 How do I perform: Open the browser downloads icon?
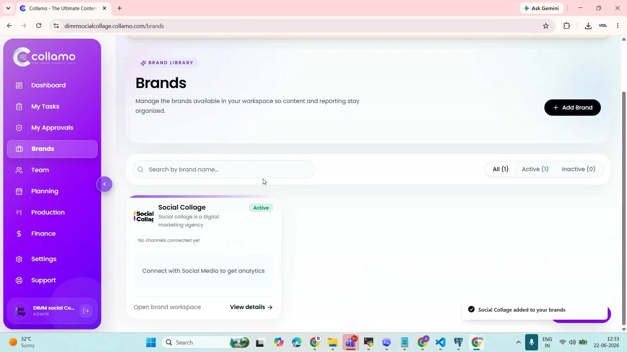pos(588,26)
